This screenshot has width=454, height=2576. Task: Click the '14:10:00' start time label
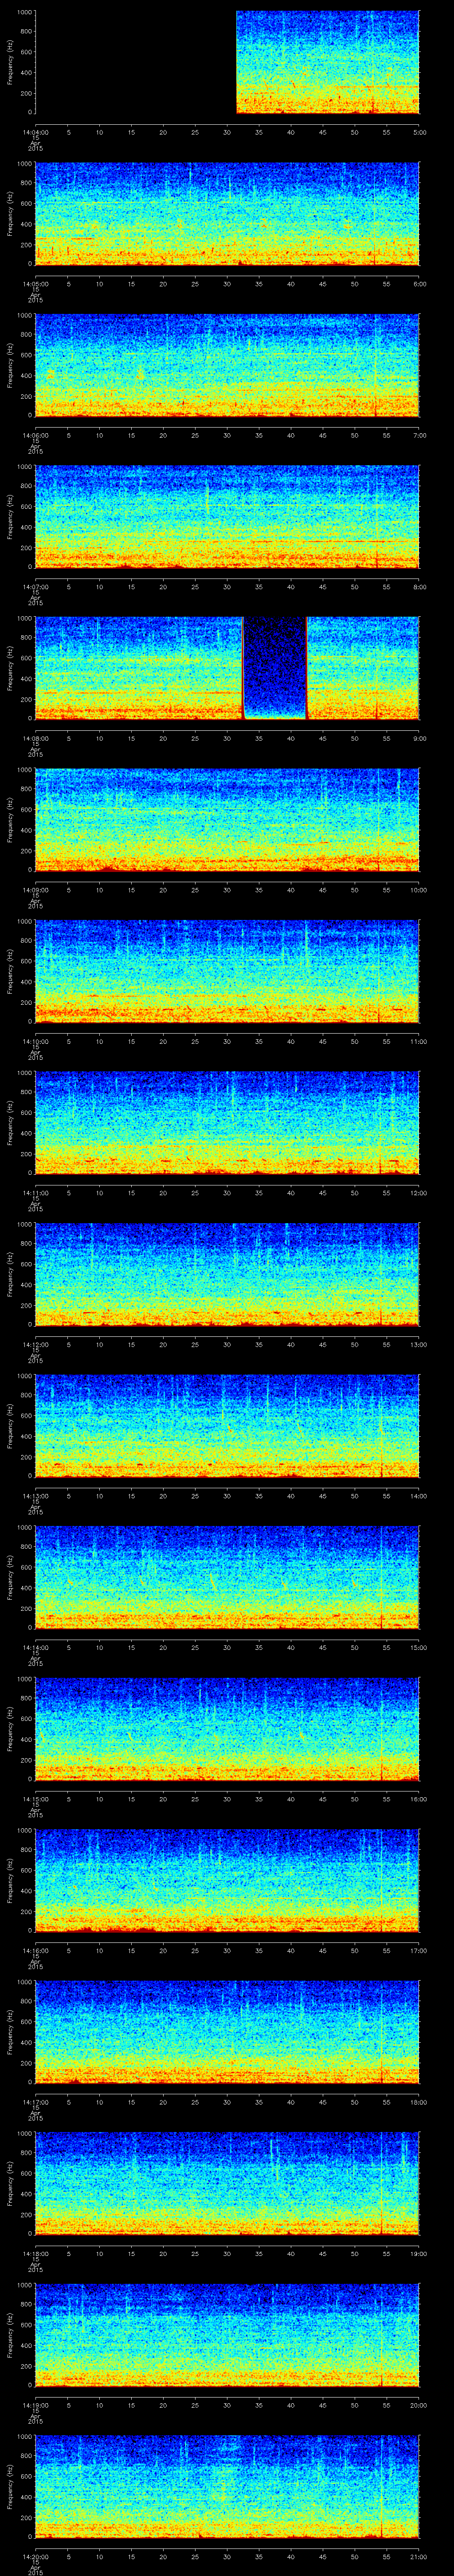(35, 1041)
